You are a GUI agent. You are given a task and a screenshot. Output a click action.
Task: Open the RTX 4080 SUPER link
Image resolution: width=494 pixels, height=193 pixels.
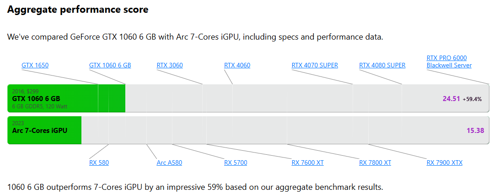(382, 65)
